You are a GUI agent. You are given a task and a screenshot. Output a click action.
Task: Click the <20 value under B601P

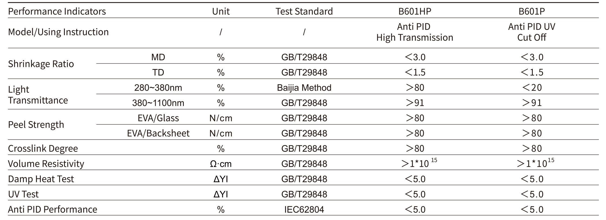tap(532, 88)
